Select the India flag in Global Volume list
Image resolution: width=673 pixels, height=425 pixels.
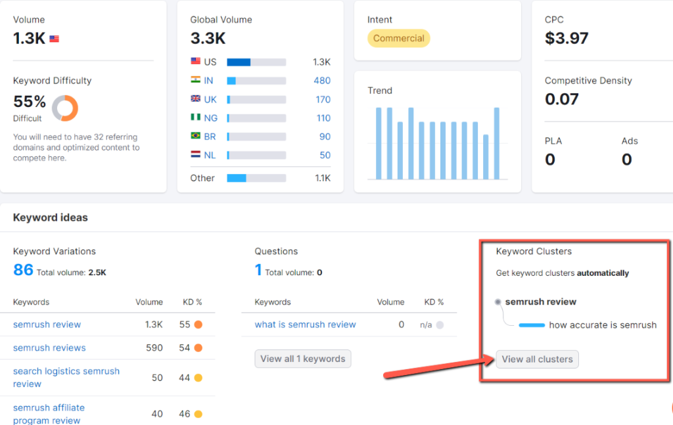[195, 80]
